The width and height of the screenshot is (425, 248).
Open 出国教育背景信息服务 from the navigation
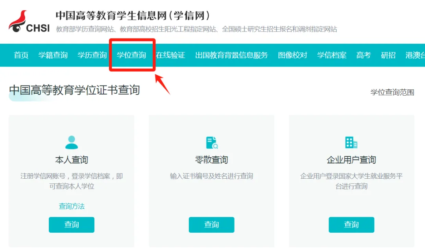[x=231, y=55]
